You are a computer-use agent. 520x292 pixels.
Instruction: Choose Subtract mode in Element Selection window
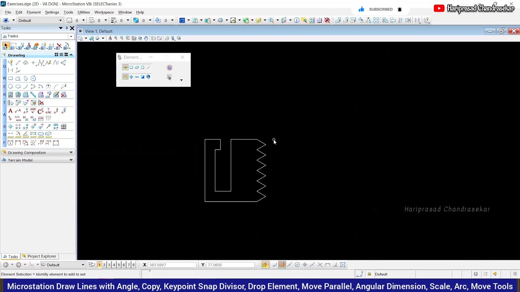pyautogui.click(x=137, y=77)
